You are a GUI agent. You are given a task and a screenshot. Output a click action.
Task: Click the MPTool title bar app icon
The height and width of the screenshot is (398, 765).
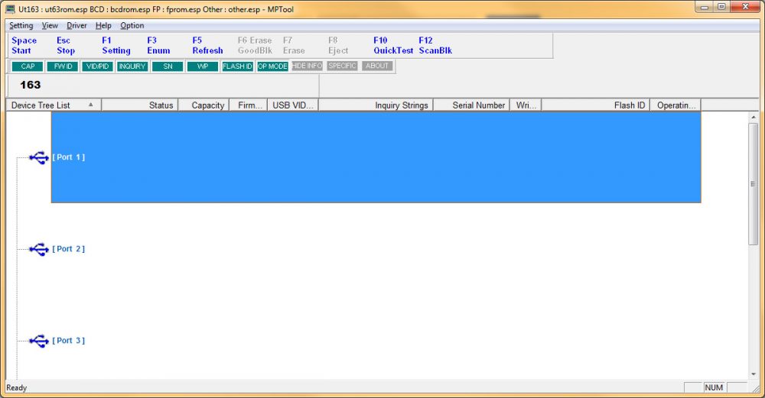[11, 7]
